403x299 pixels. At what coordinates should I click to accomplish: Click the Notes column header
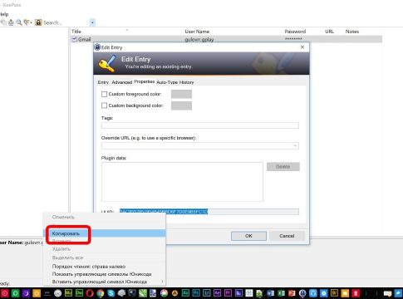click(x=352, y=32)
